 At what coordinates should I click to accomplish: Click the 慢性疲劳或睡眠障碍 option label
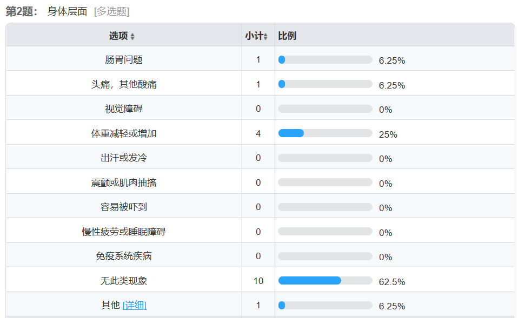pos(124,232)
